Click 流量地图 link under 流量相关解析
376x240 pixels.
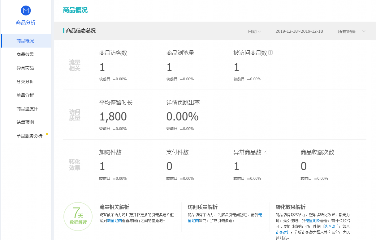[114, 221]
